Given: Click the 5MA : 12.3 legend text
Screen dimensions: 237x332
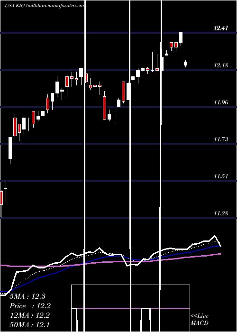Looking at the screenshot, I should coord(27,296).
